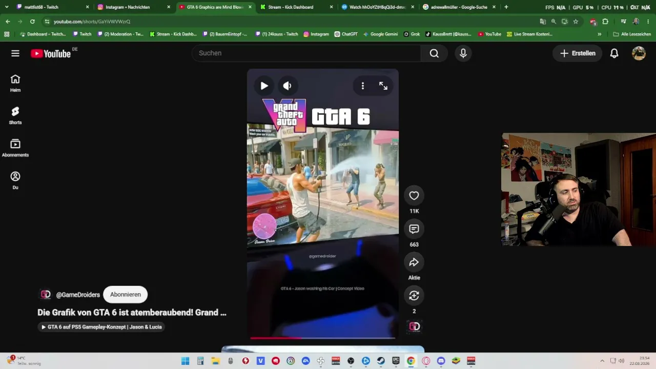Switch to the Stream - Kick Dashboard tab

click(x=296, y=7)
